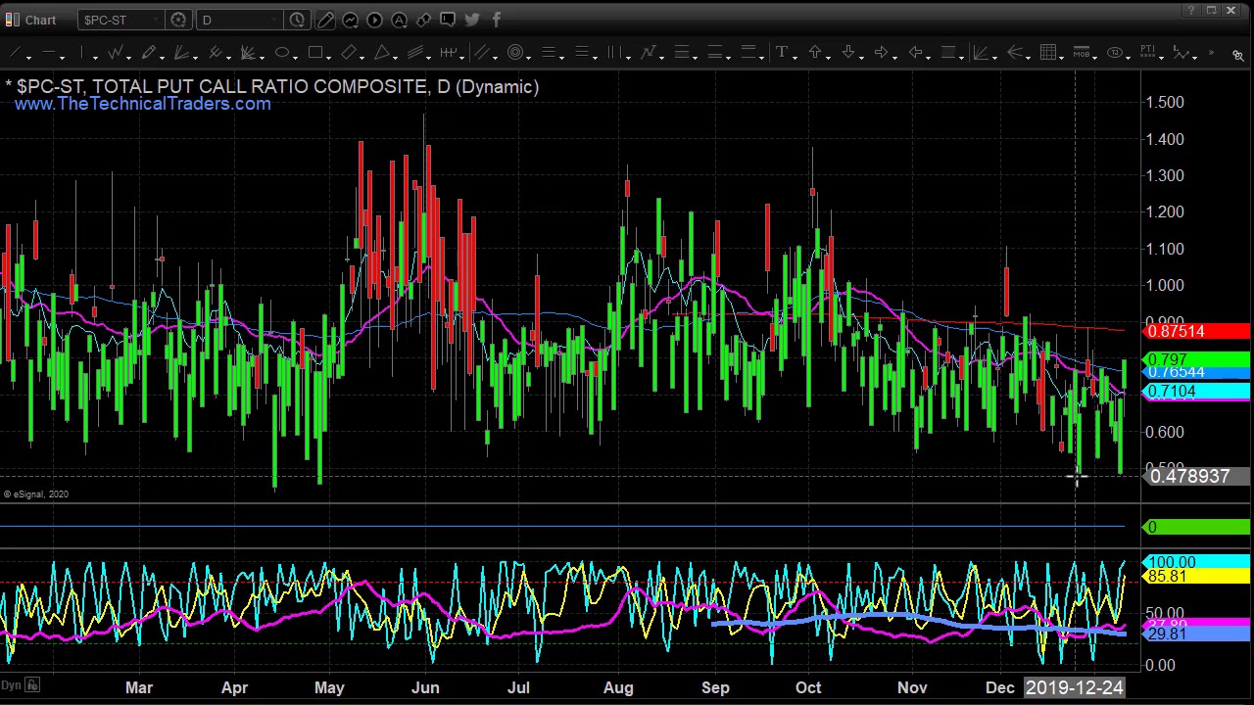Click the symbol link chain icon

click(423, 20)
